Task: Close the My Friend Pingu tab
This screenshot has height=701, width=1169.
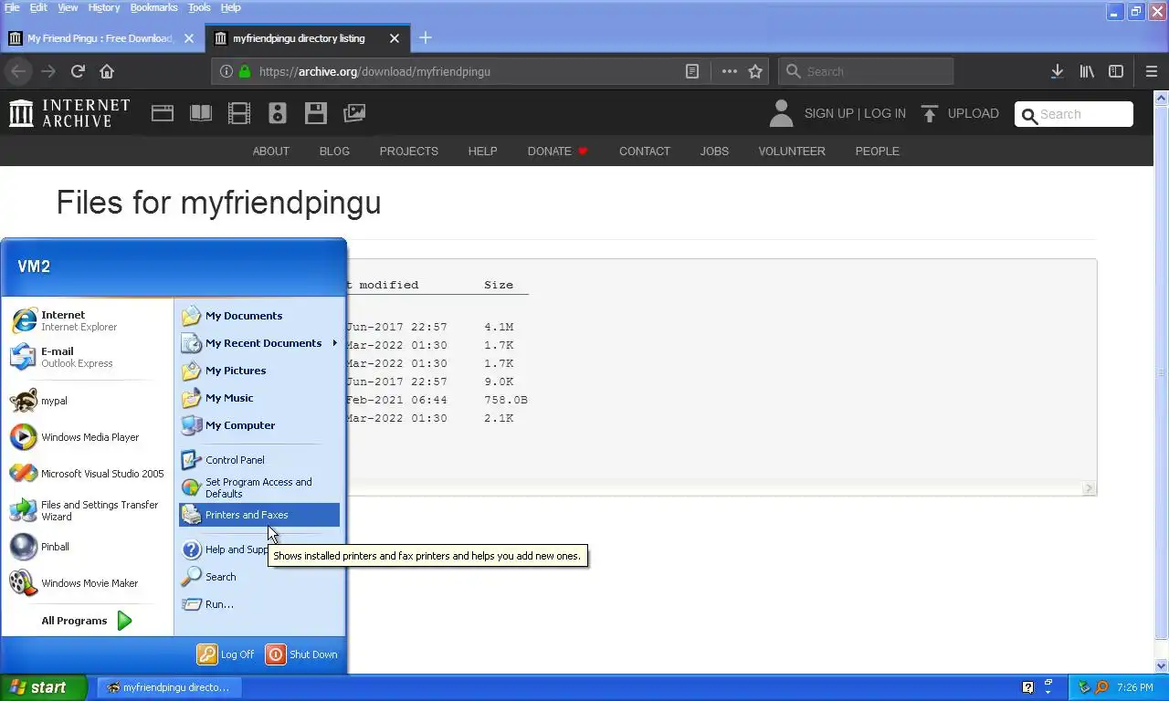Action: (189, 38)
